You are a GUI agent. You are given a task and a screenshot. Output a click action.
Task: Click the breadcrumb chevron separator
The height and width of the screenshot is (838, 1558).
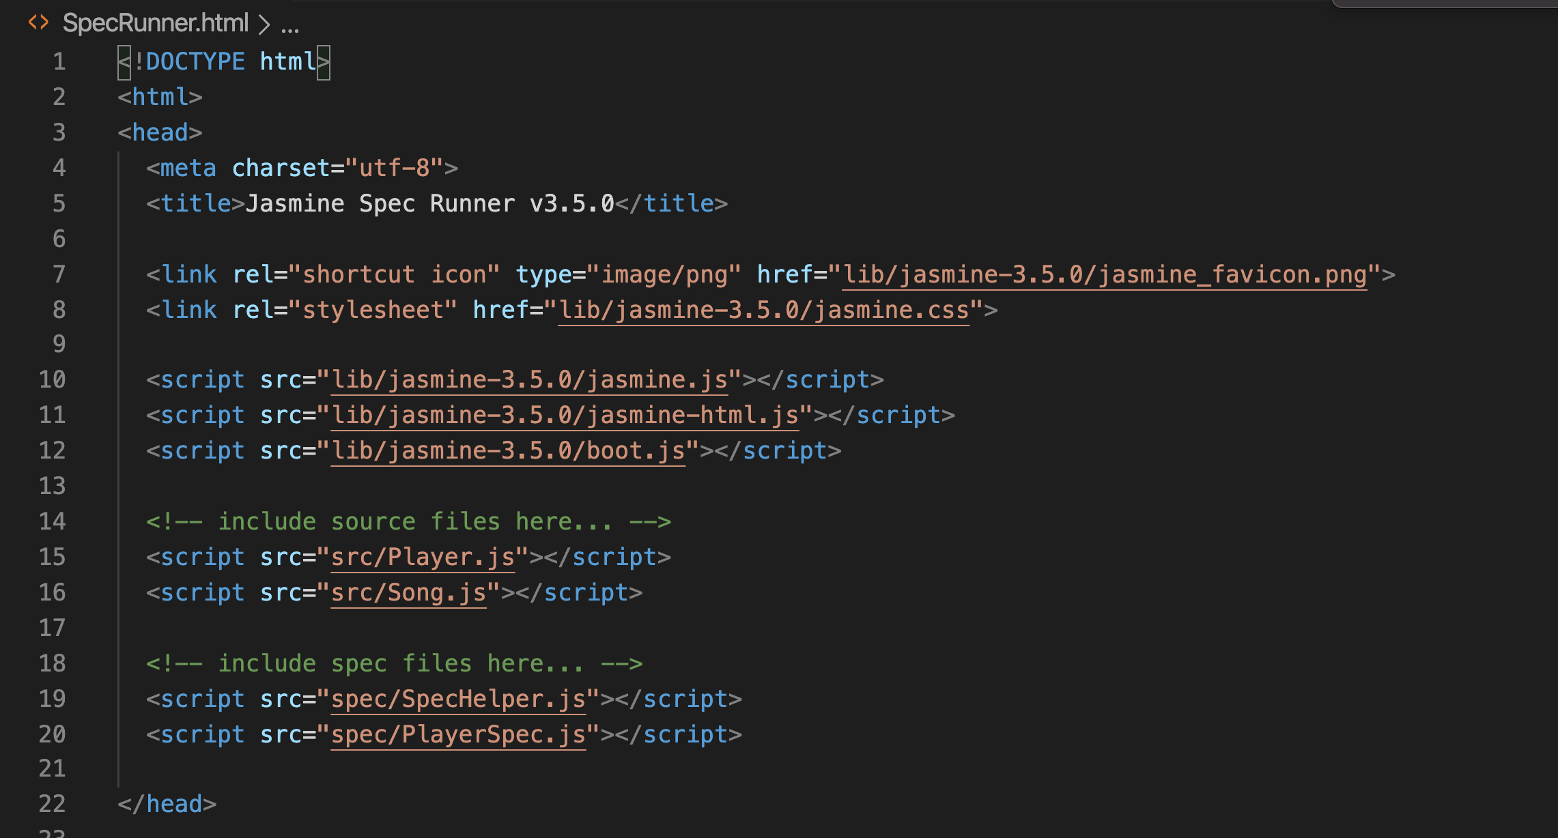click(264, 25)
